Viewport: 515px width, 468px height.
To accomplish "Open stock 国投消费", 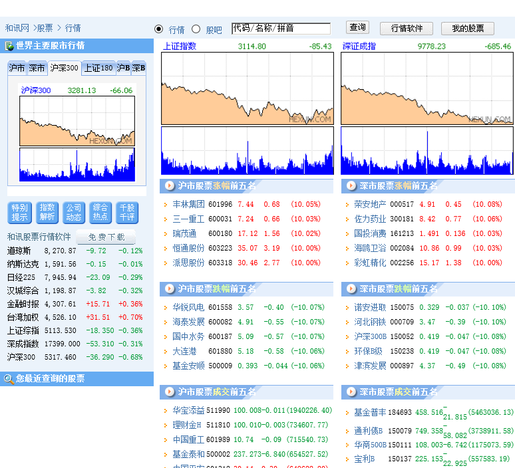I will (x=370, y=233).
